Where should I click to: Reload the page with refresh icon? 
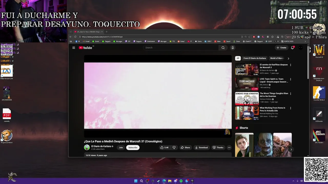[x=75, y=37]
